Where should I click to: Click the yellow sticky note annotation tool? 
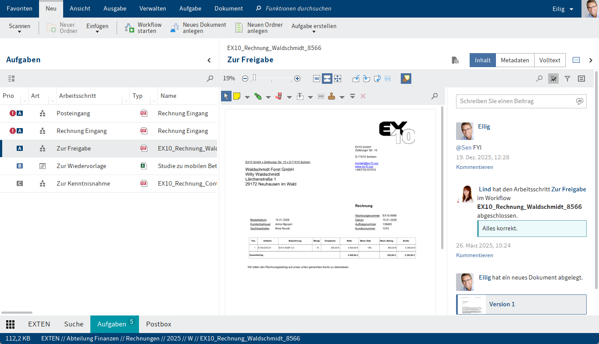[x=237, y=96]
